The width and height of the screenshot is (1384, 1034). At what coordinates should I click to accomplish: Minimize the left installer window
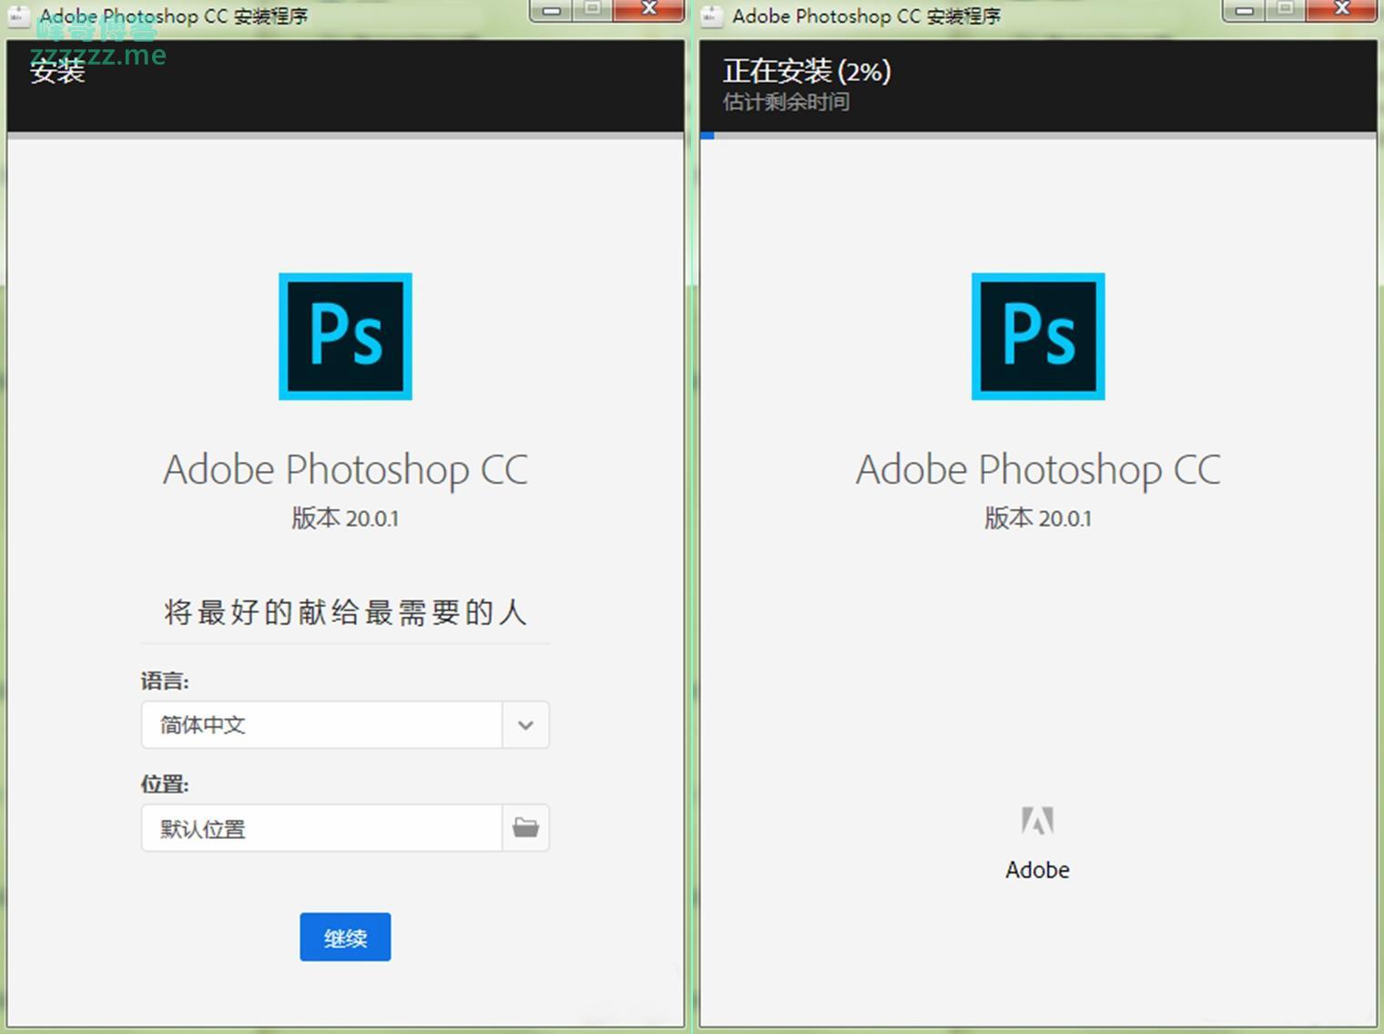[x=552, y=10]
